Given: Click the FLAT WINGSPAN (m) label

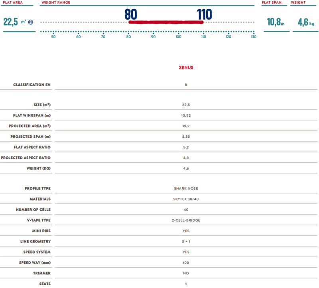Looking at the screenshot, I should [x=32, y=115].
